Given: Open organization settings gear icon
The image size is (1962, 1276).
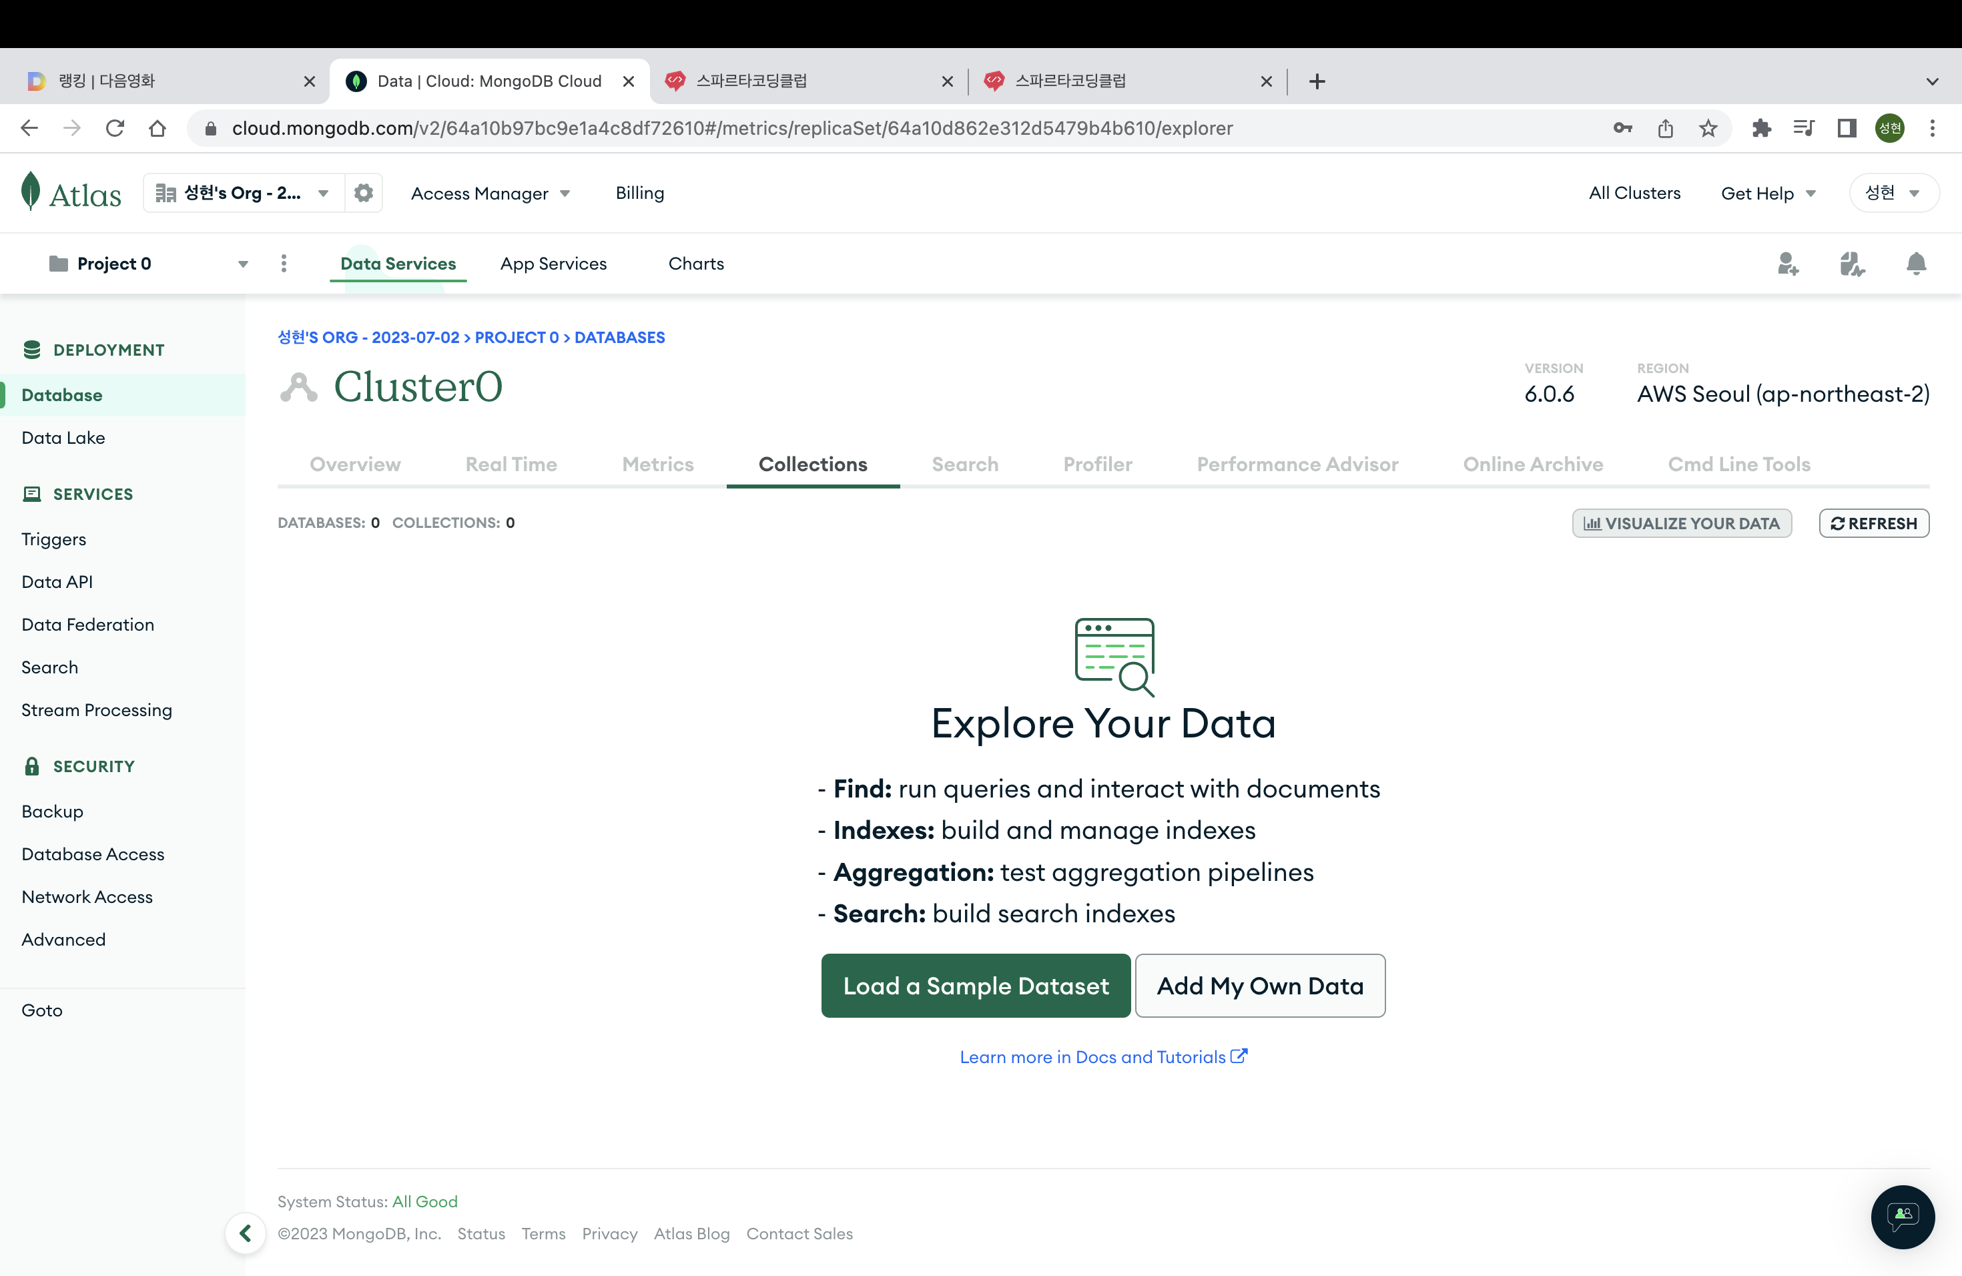Looking at the screenshot, I should [364, 193].
